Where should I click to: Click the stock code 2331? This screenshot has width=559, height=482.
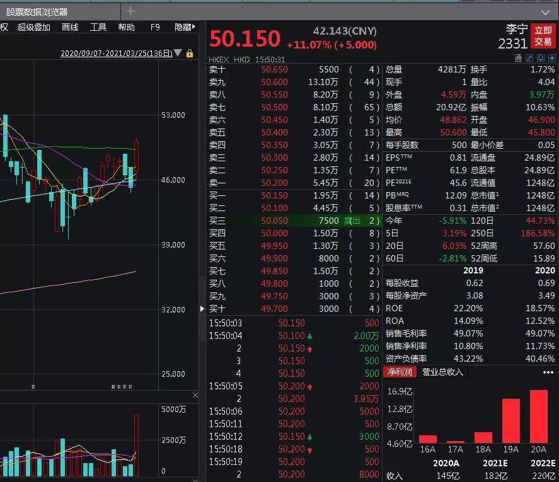[x=512, y=44]
